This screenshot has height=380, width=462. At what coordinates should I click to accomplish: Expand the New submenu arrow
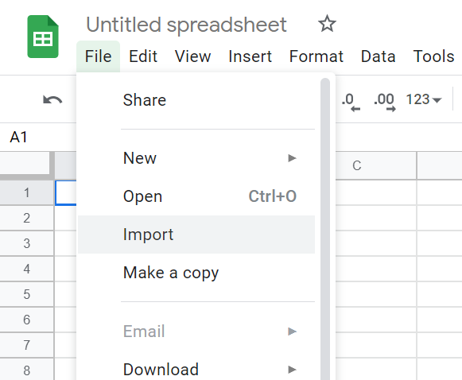point(292,158)
